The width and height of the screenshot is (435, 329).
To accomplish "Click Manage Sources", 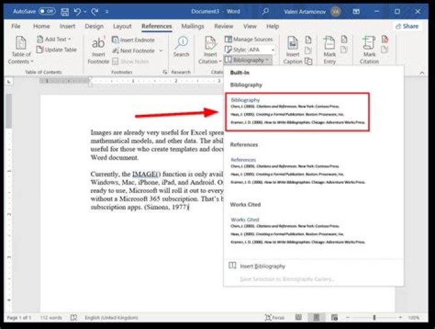I will [x=249, y=39].
